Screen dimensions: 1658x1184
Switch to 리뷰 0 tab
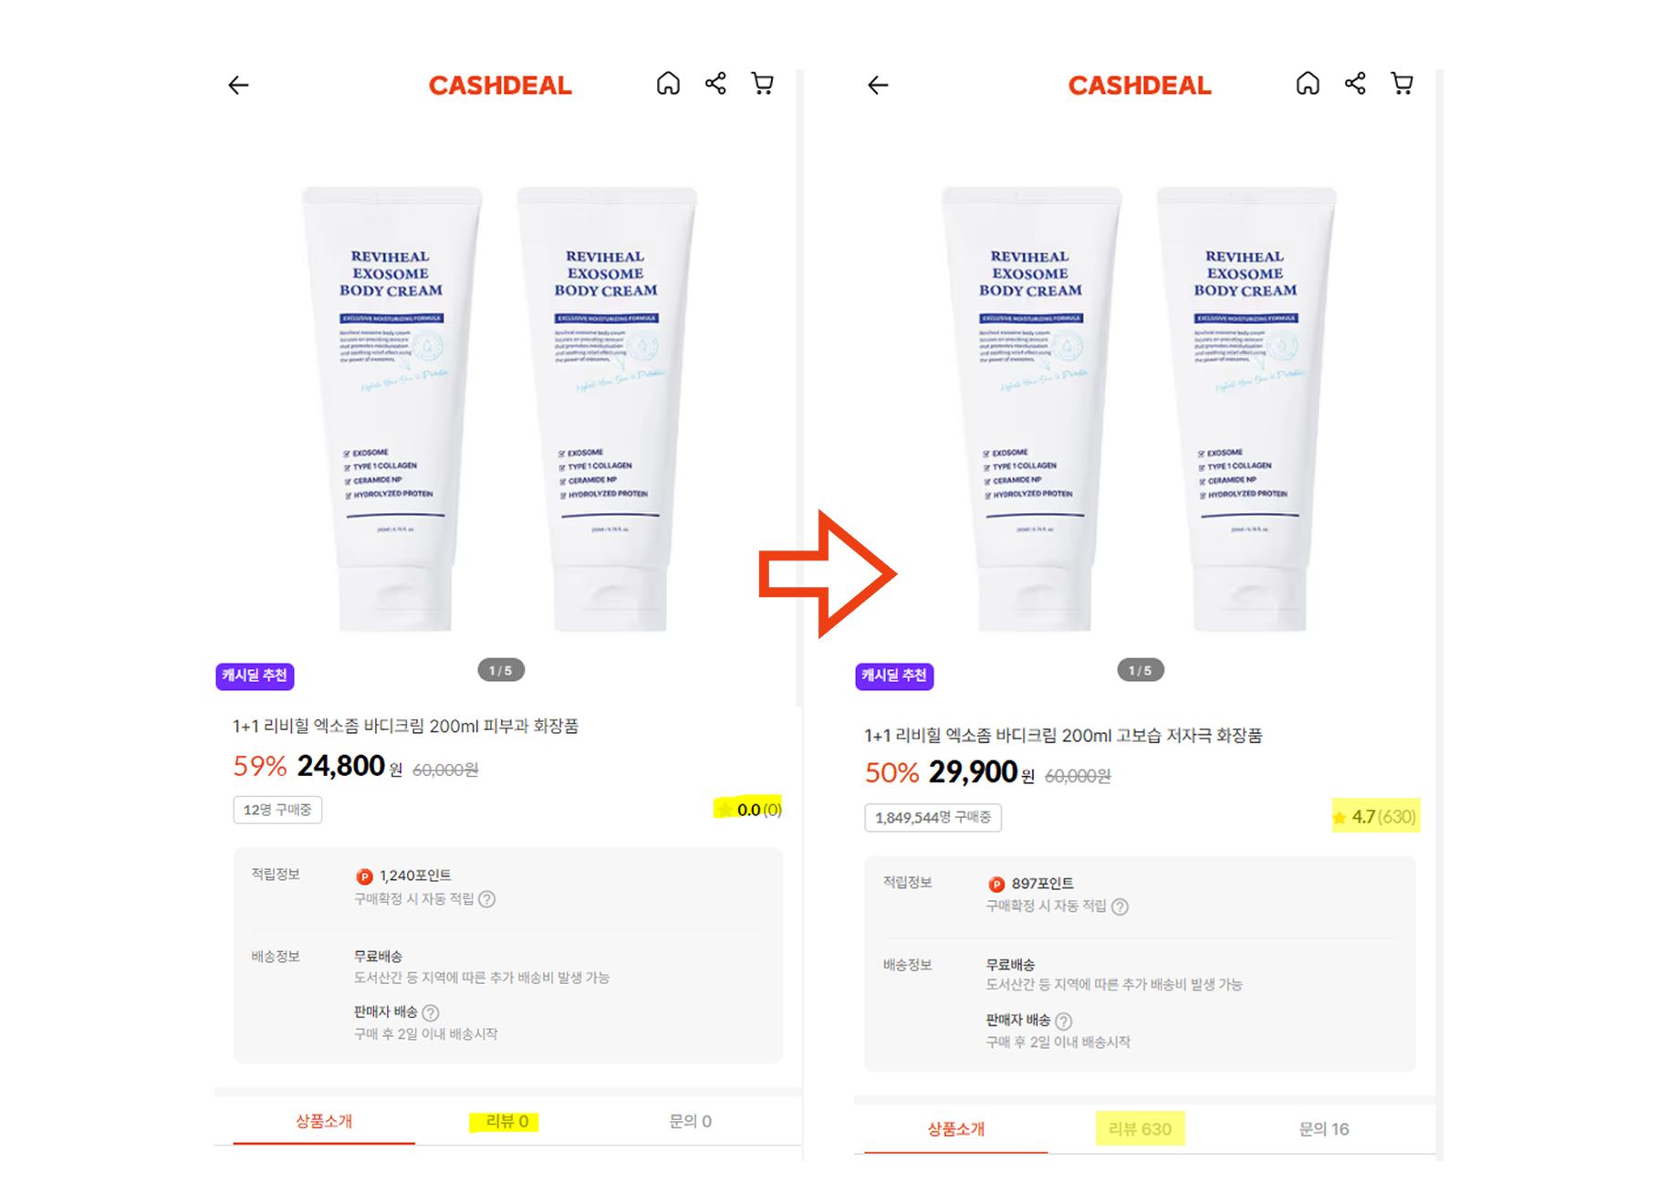506,1121
